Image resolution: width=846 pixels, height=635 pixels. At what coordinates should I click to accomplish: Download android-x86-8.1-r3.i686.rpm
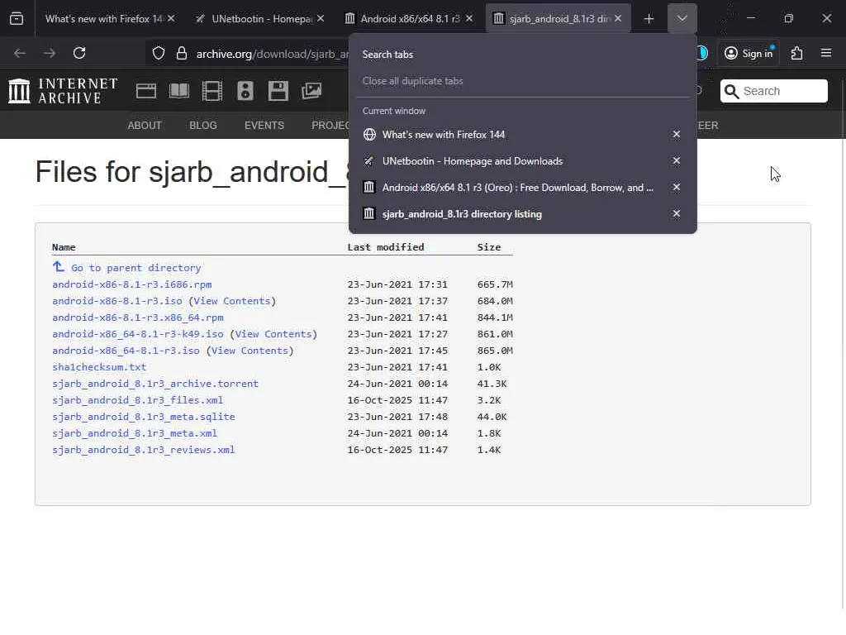tap(131, 284)
